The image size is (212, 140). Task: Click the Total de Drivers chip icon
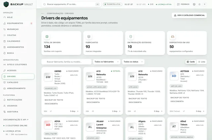click(47, 37)
